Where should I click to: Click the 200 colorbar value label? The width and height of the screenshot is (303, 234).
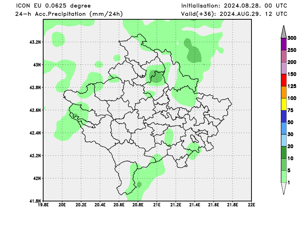[x=292, y=62]
